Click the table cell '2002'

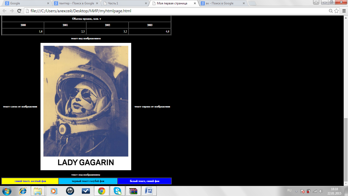108,25
